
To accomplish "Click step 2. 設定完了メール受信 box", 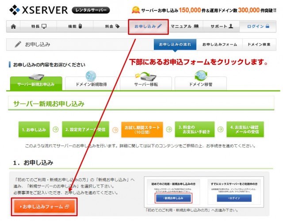I will coord(85,130).
